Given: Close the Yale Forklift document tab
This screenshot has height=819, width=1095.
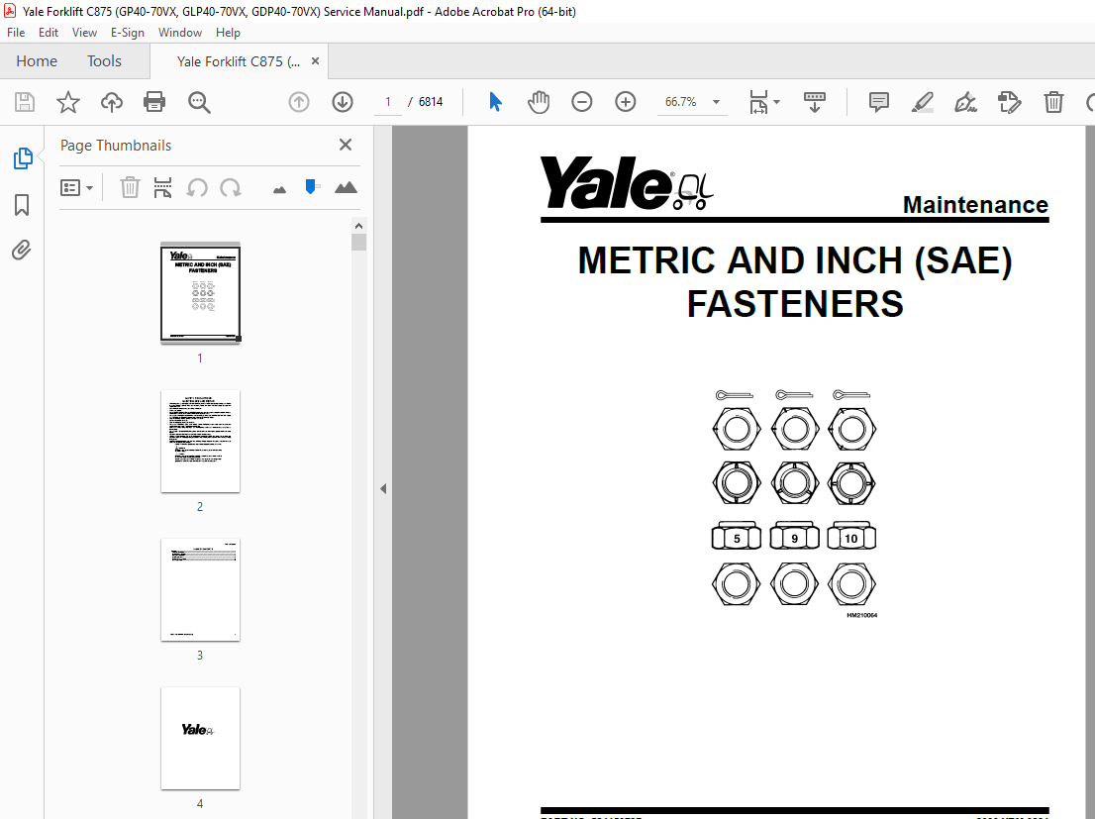Looking at the screenshot, I should (315, 61).
